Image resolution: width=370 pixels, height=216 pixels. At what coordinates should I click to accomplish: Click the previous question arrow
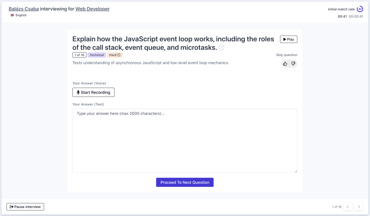348,207
